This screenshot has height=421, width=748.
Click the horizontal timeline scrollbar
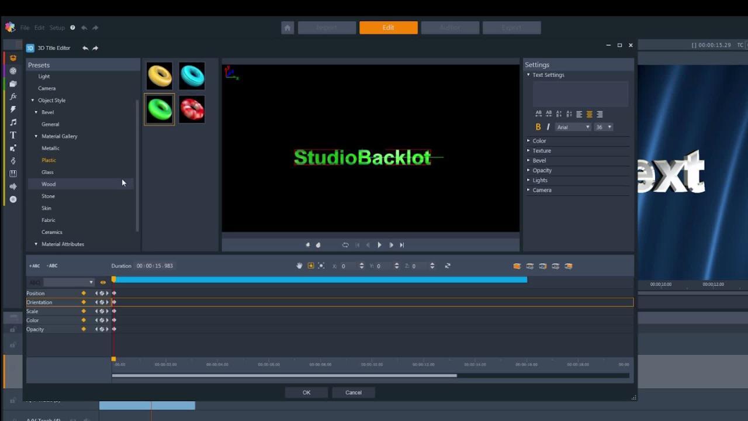click(x=284, y=375)
